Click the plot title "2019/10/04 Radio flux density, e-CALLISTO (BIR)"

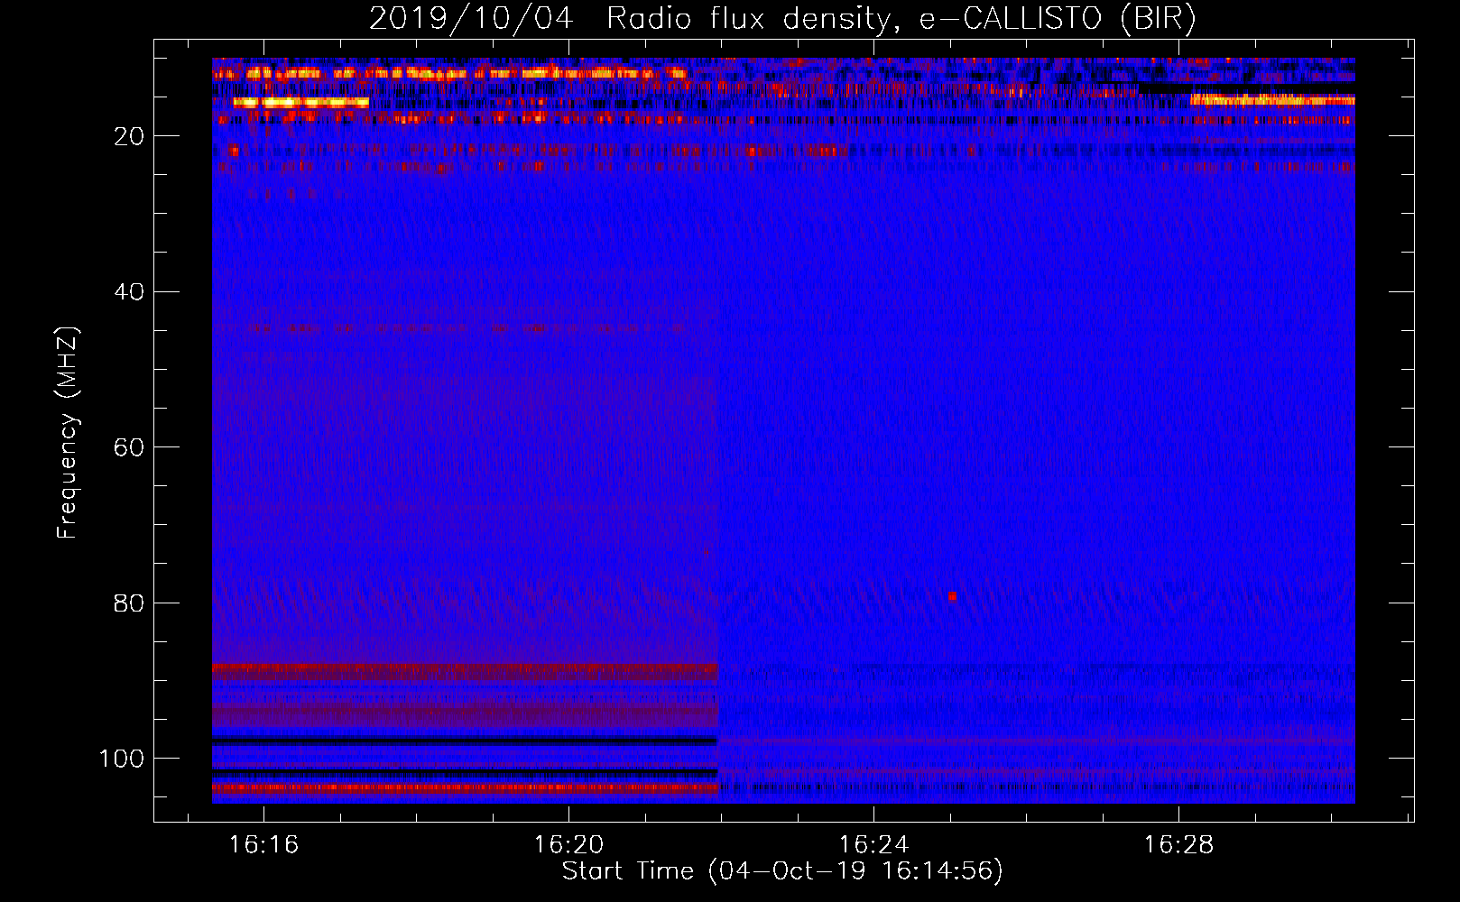pyautogui.click(x=782, y=19)
